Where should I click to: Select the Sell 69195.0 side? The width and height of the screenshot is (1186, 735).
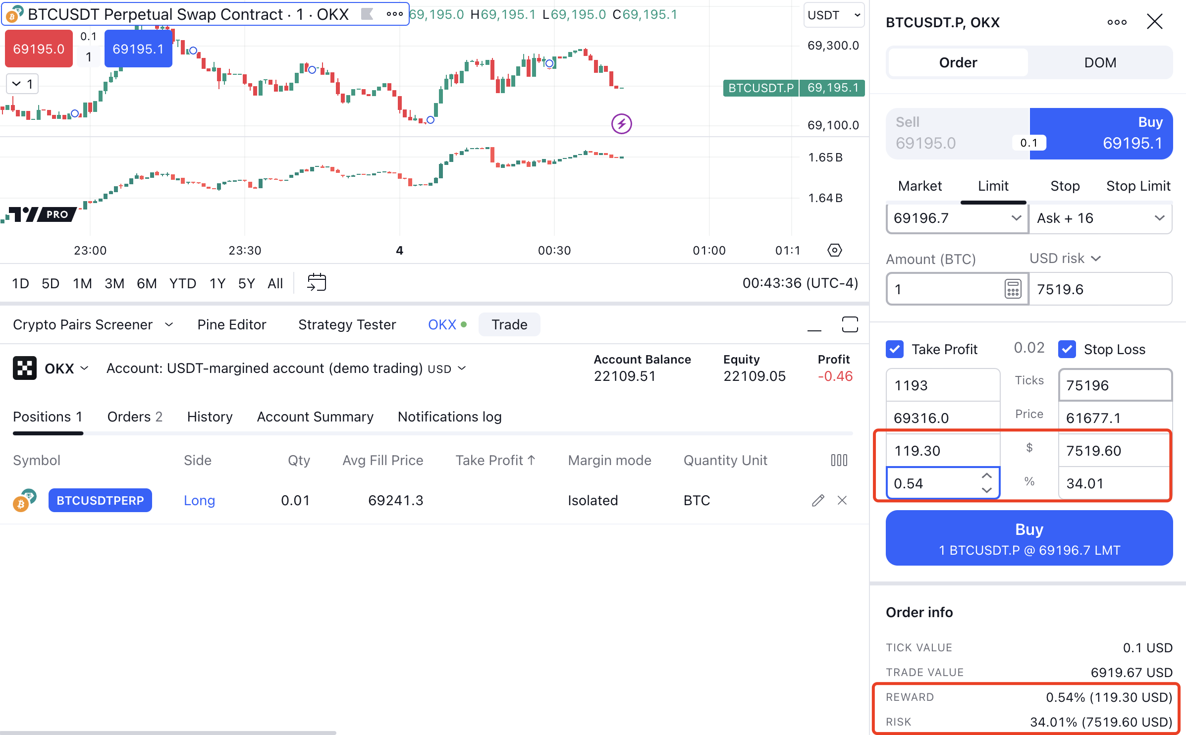click(957, 133)
